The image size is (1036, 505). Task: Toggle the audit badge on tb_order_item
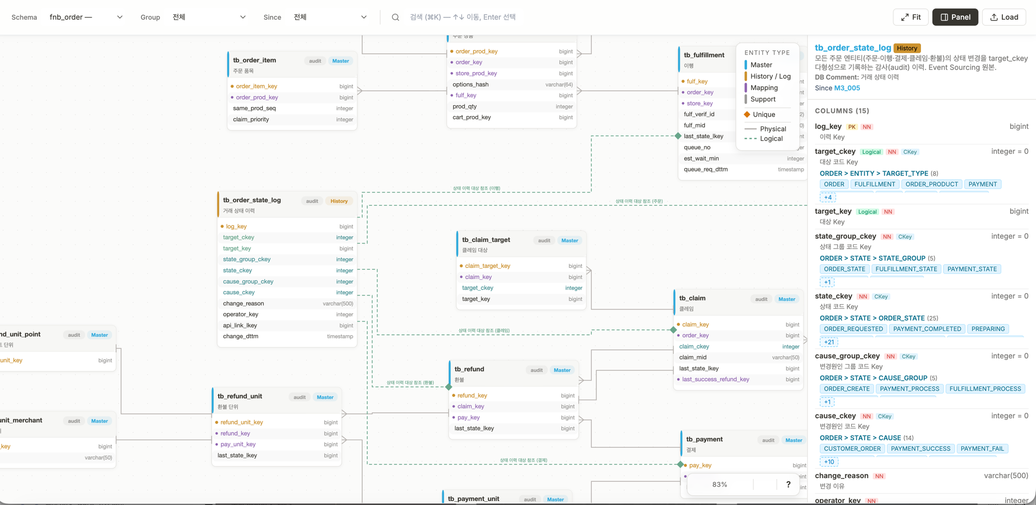click(315, 61)
